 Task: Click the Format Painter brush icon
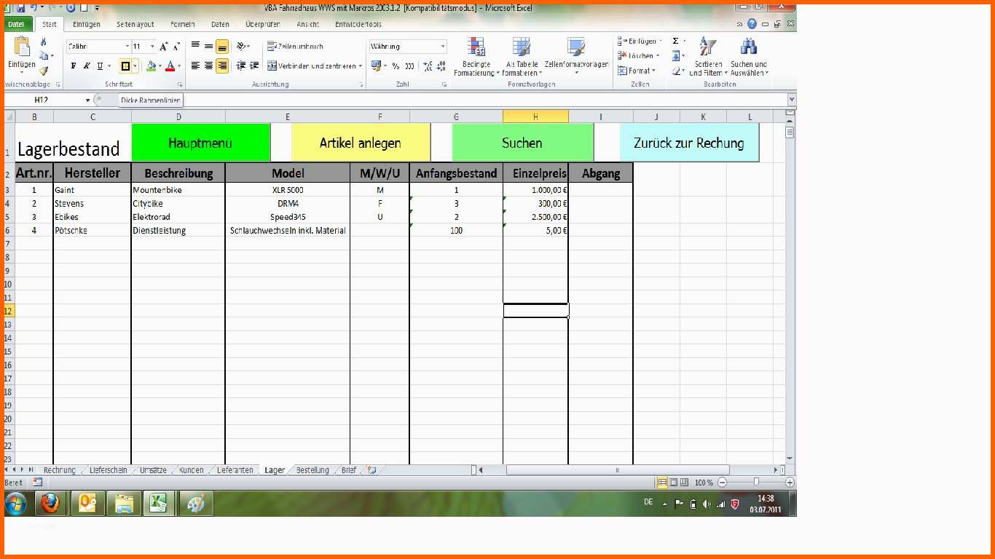pos(44,71)
